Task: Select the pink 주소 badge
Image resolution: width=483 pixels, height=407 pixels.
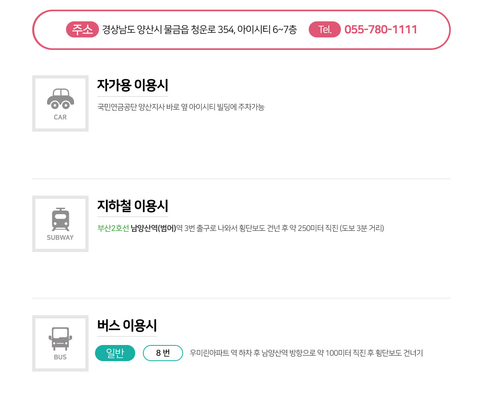Action: point(83,29)
